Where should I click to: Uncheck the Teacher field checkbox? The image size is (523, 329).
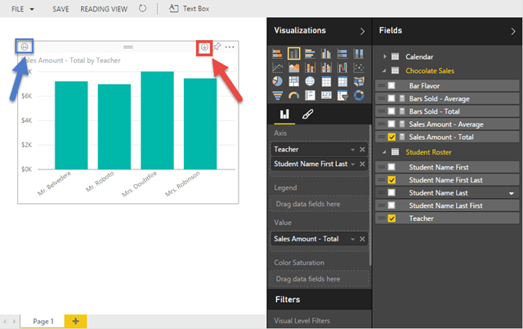point(392,219)
